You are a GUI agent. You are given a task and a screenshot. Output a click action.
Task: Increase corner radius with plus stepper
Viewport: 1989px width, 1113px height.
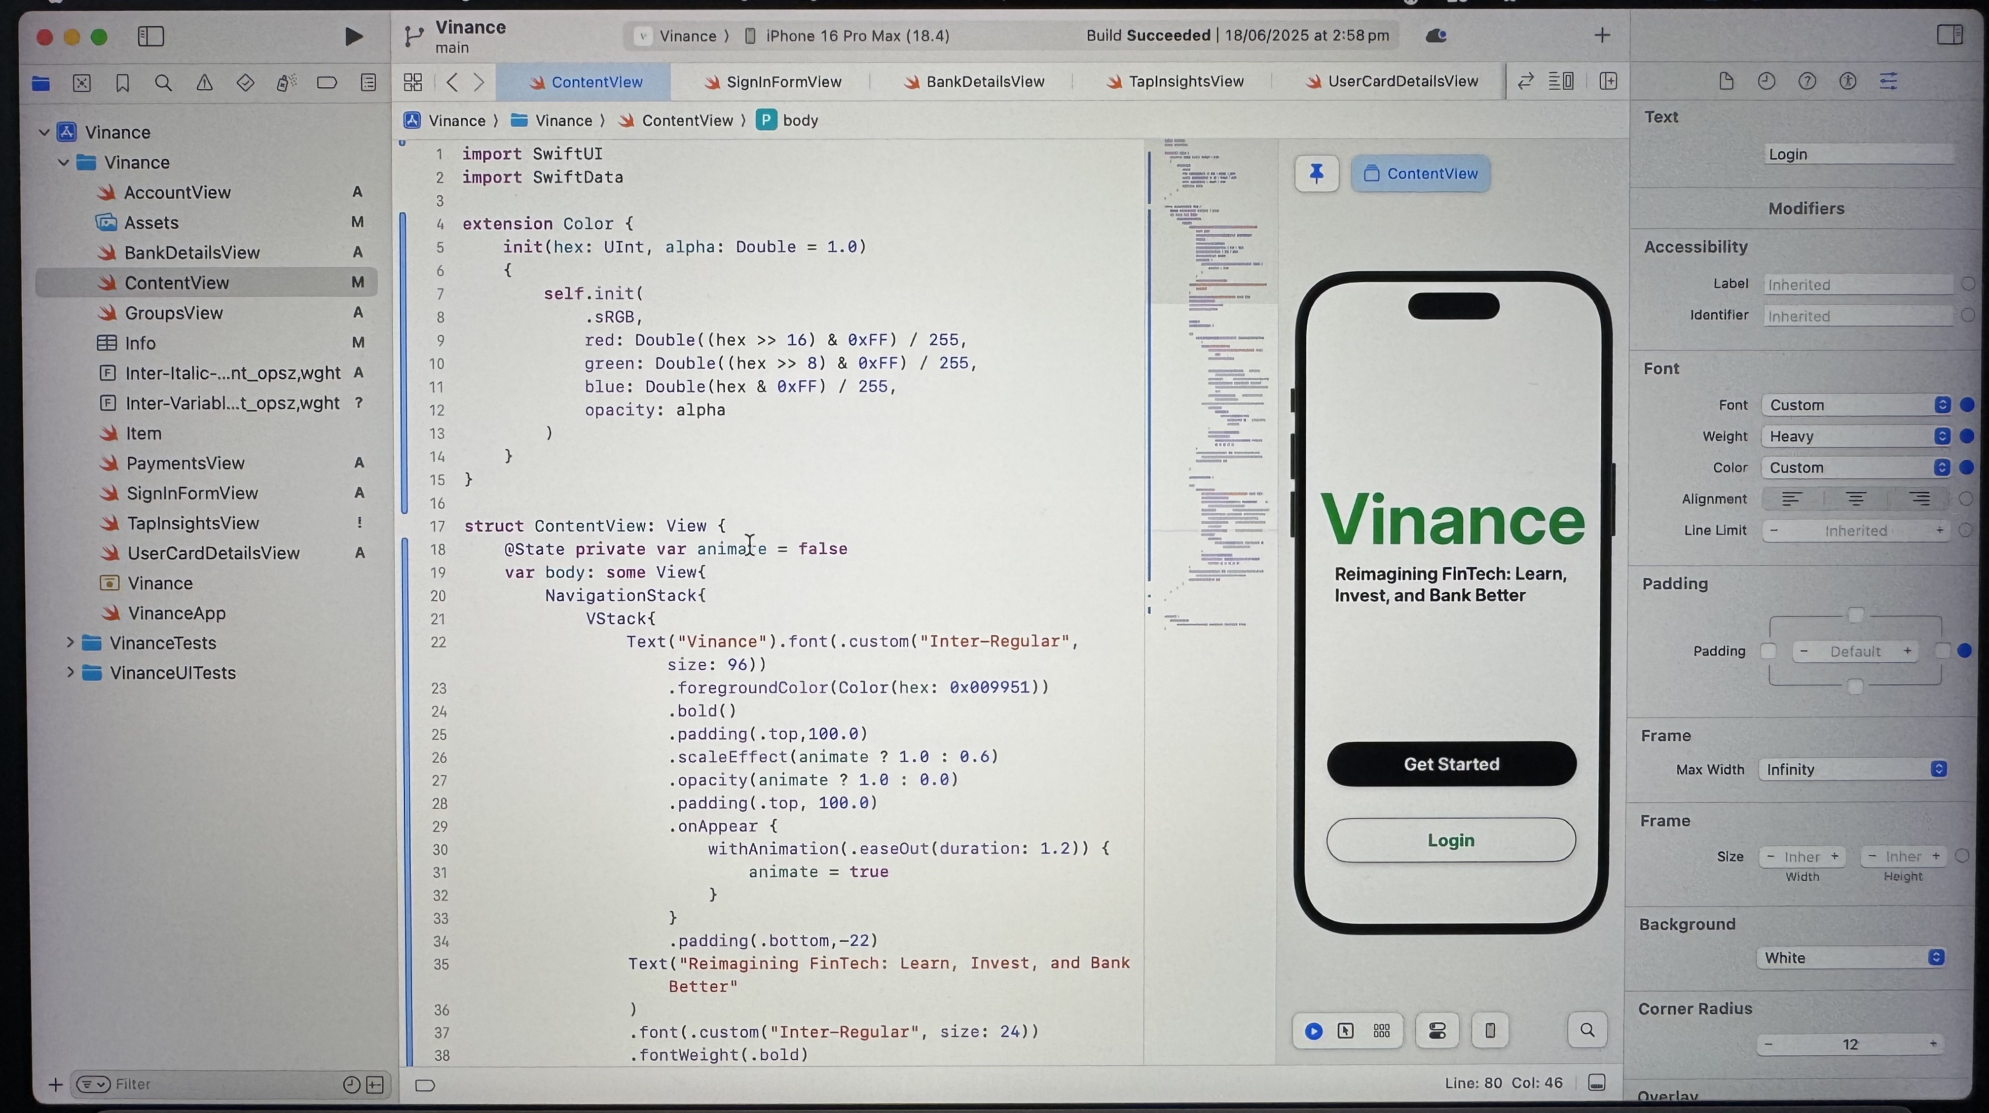pos(1934,1044)
